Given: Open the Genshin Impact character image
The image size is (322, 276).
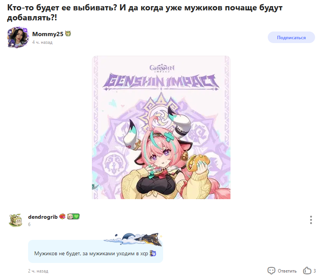Looking at the screenshot, I should point(161,128).
